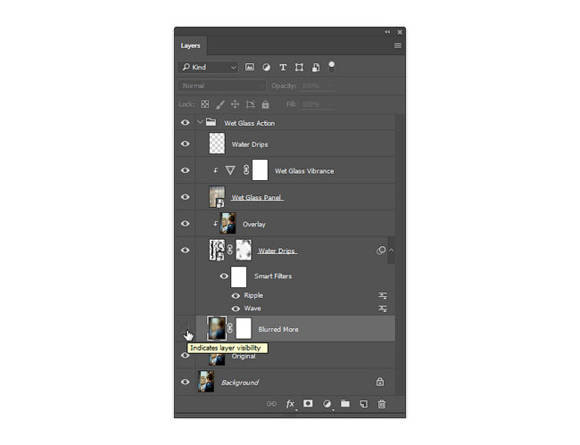The width and height of the screenshot is (580, 445).
Task: Select the Background layer name
Action: tap(240, 383)
